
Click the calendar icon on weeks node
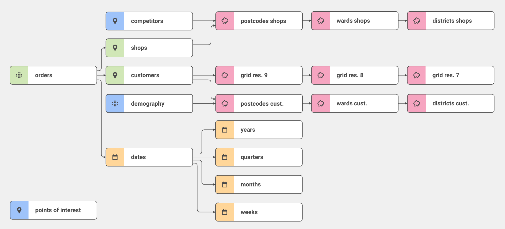point(225,212)
